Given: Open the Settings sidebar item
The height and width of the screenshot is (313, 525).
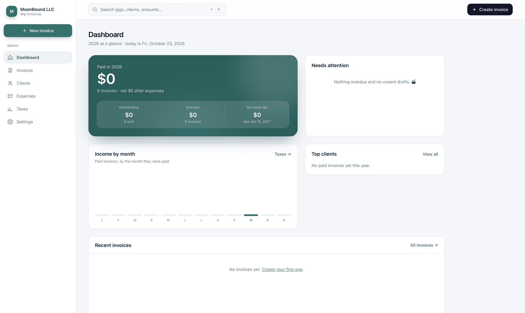Looking at the screenshot, I should point(38,122).
